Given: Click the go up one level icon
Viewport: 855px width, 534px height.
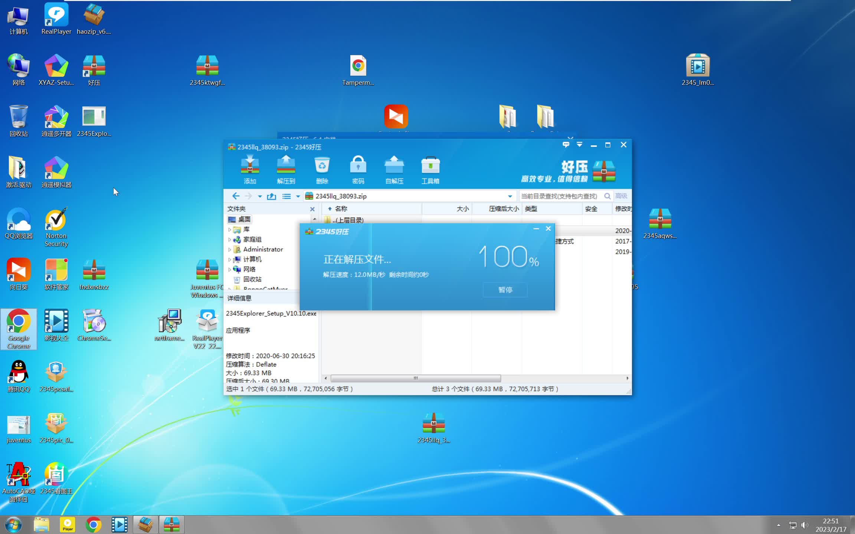Looking at the screenshot, I should pyautogui.click(x=271, y=196).
